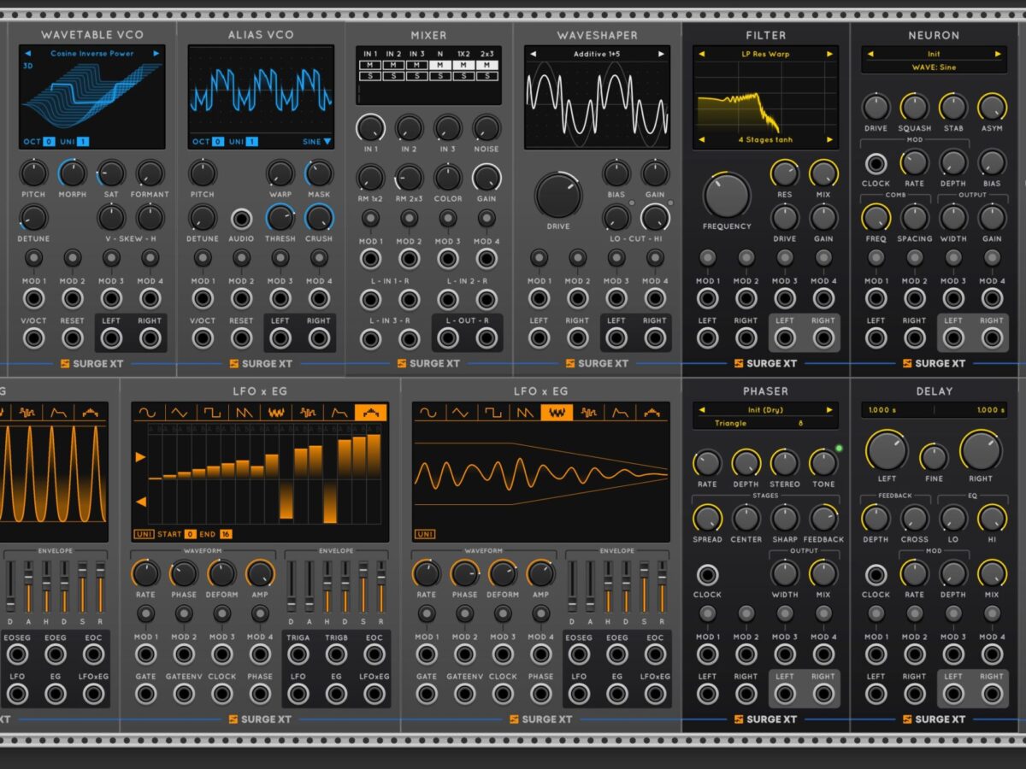Click the WAVE: Sine label in Neuron

tap(934, 67)
